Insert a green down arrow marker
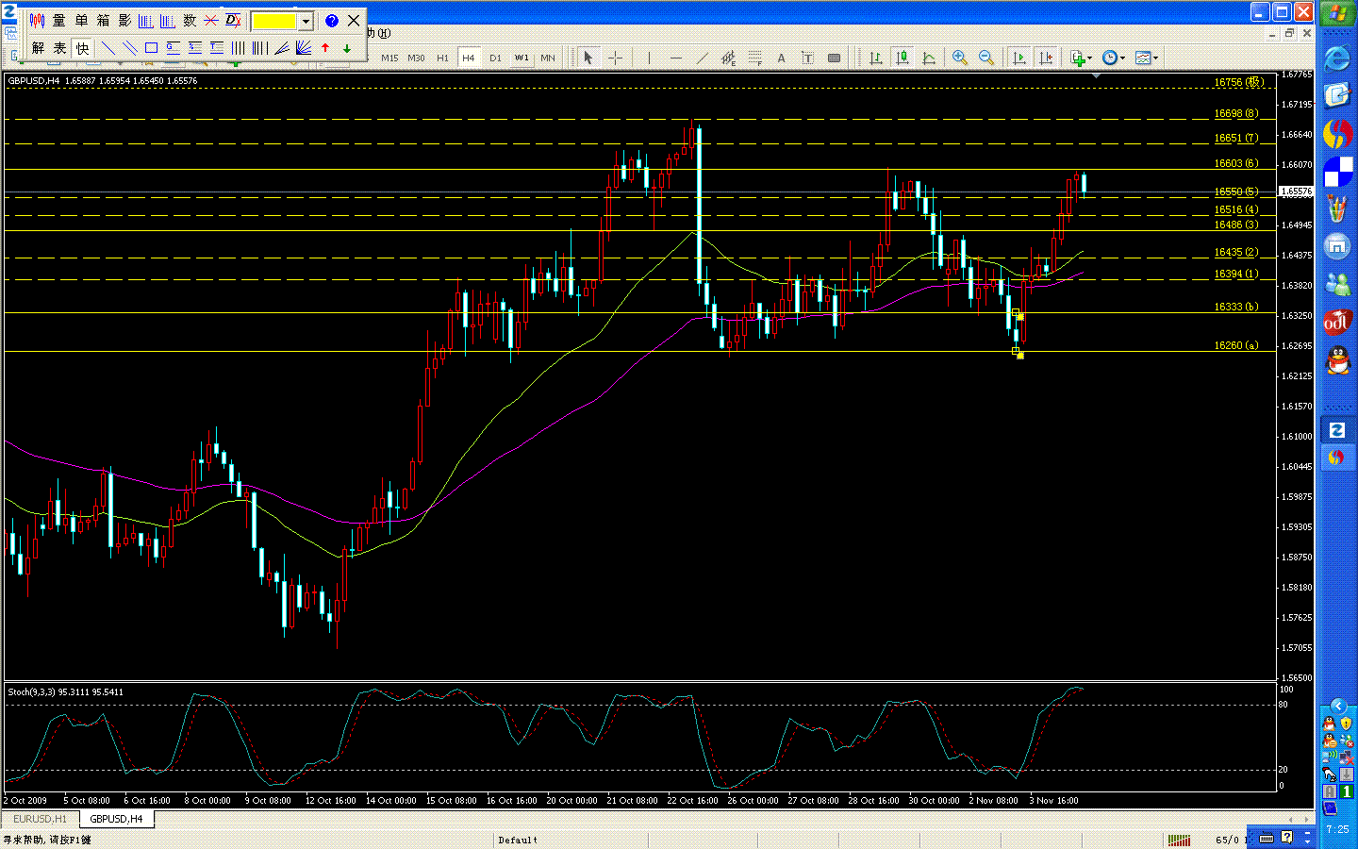Viewport: 1358px width, 849px height. pos(347,48)
